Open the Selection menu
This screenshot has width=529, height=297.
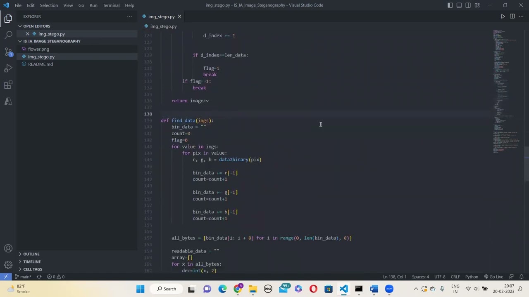[49, 5]
